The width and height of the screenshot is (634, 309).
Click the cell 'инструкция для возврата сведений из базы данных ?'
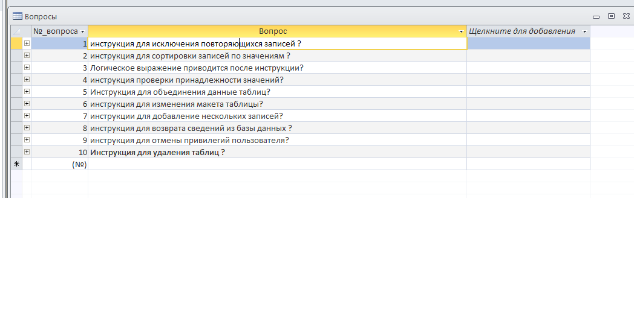[277, 128]
